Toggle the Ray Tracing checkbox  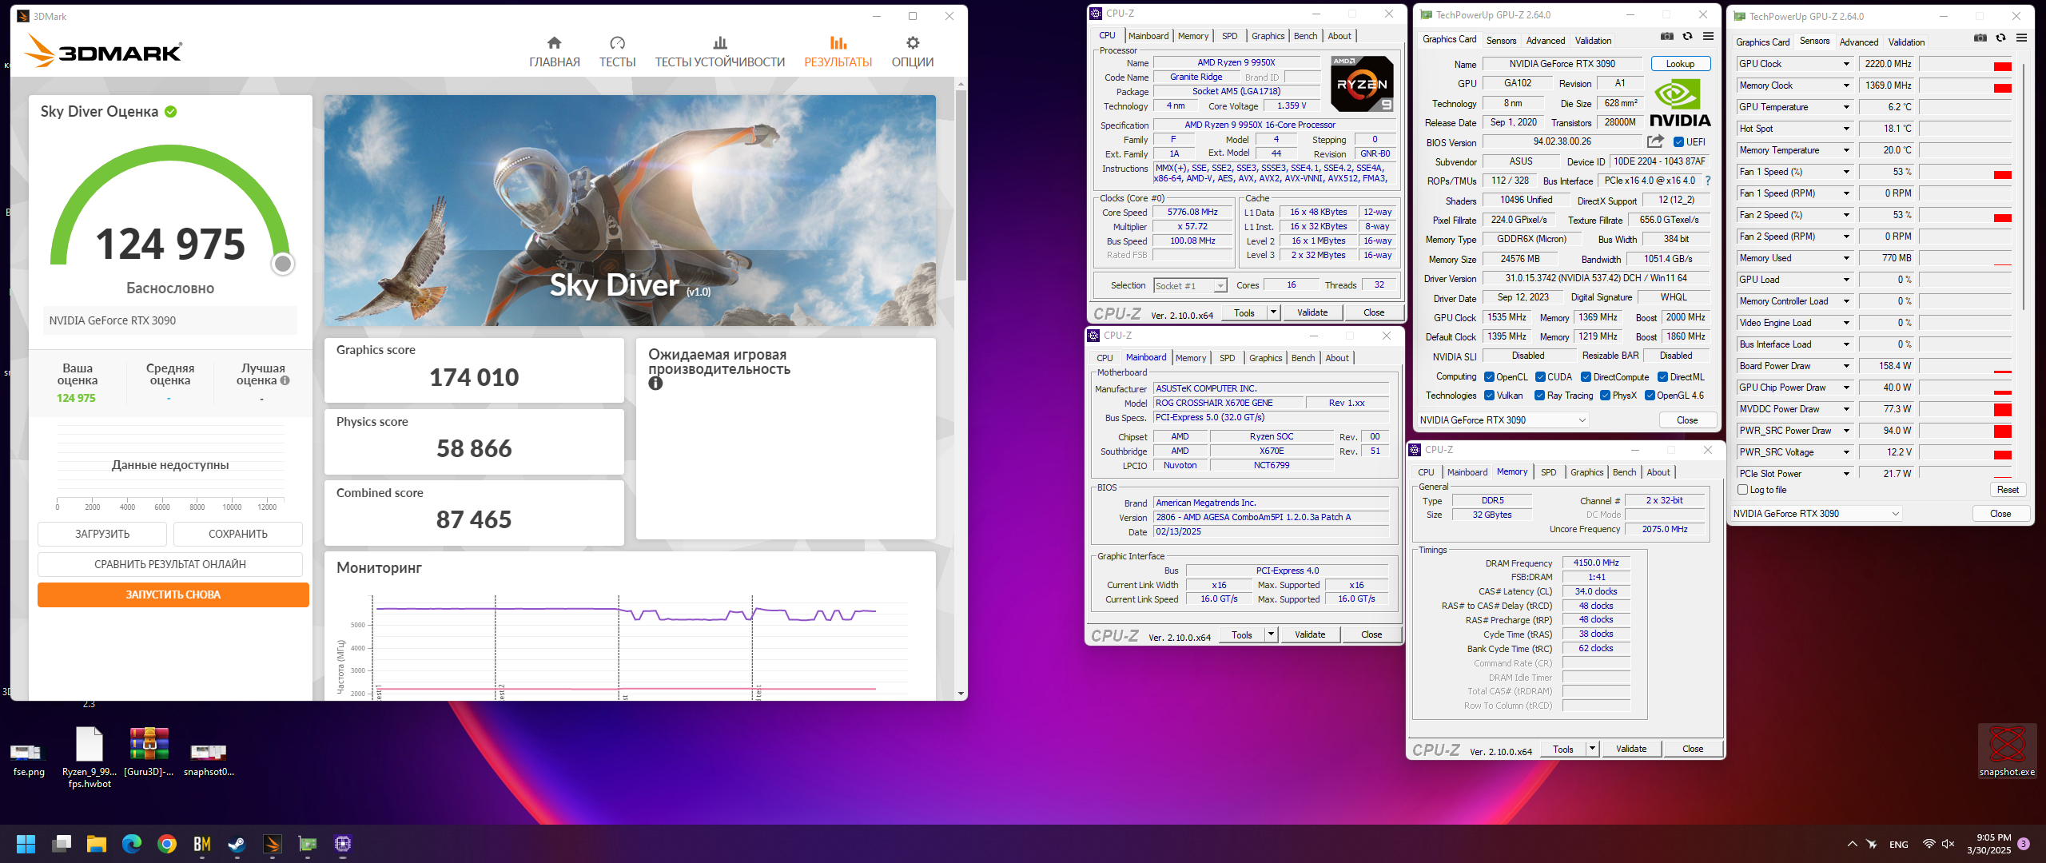(x=1540, y=396)
